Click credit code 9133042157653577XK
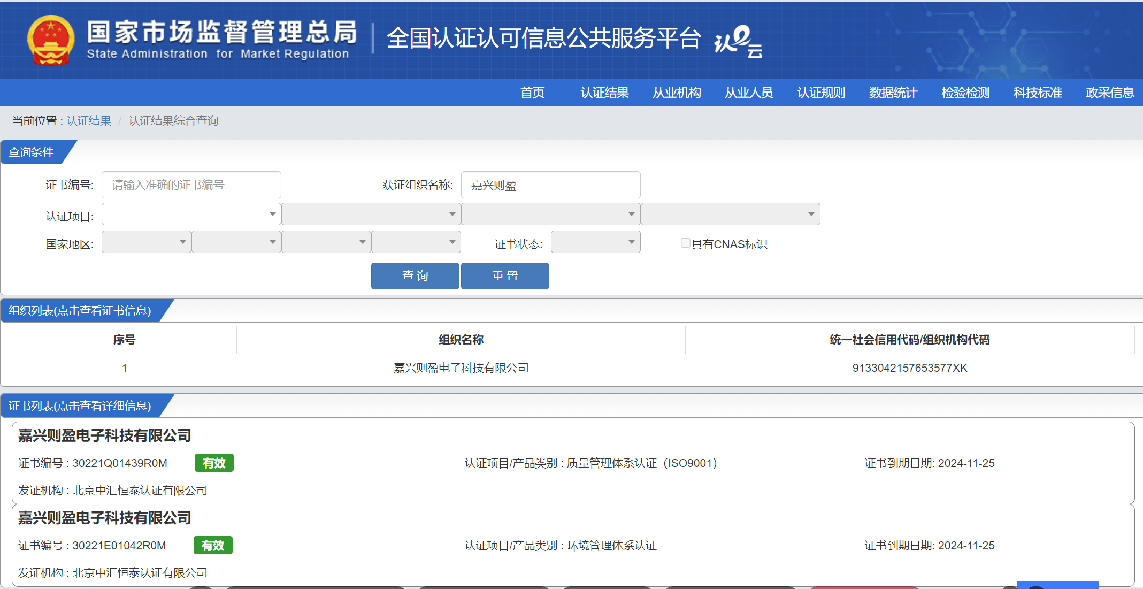This screenshot has height=589, width=1143. point(910,368)
